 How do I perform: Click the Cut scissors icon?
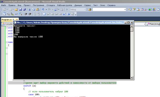point(29,10)
